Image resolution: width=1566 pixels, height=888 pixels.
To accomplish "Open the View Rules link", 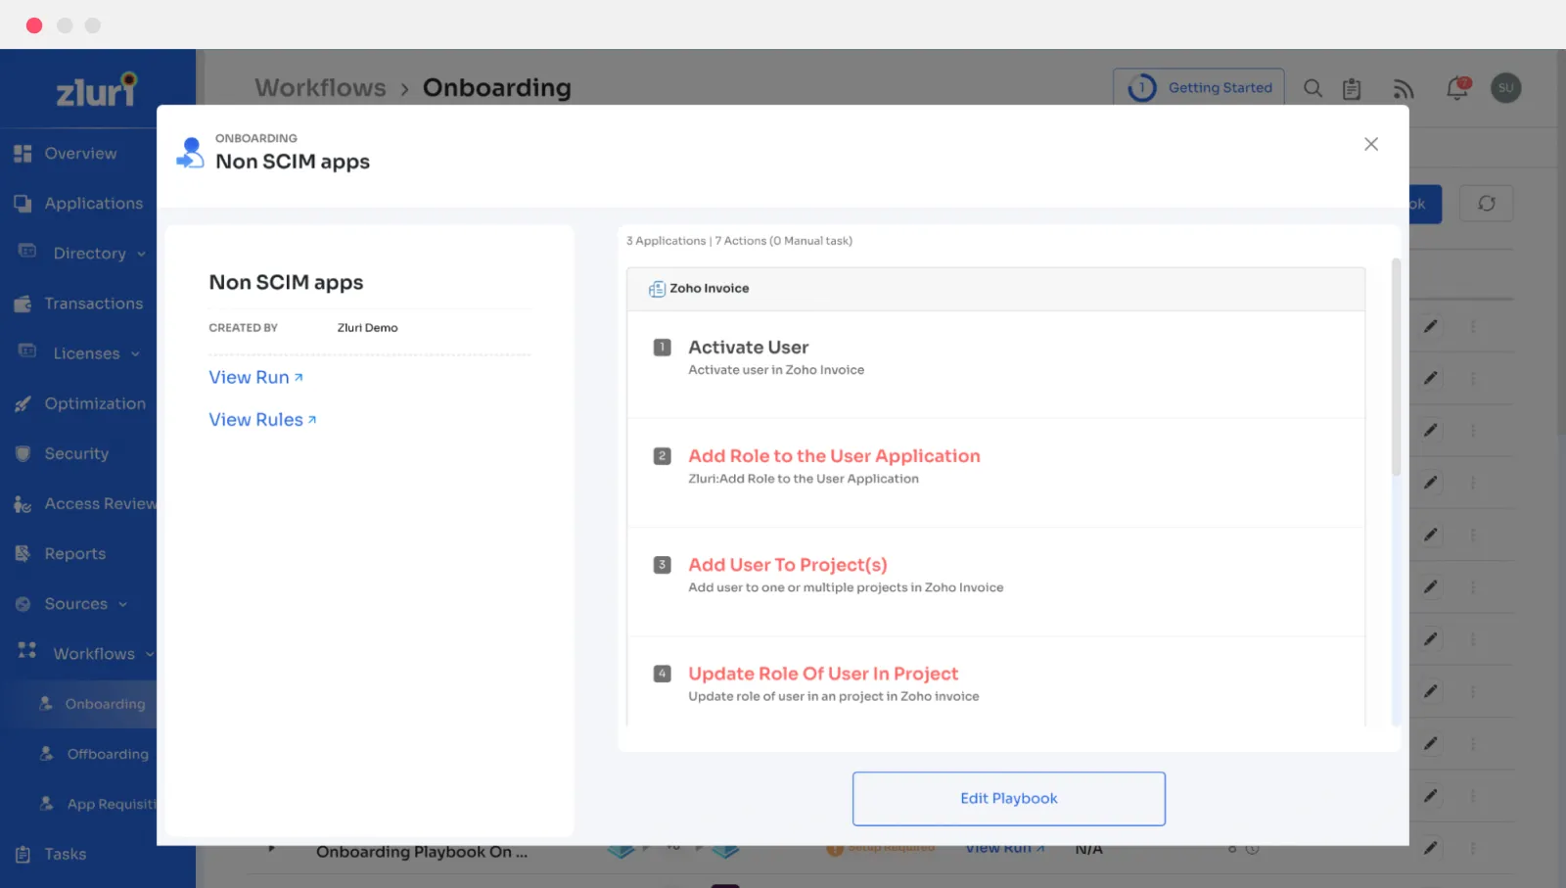I will (x=262, y=419).
